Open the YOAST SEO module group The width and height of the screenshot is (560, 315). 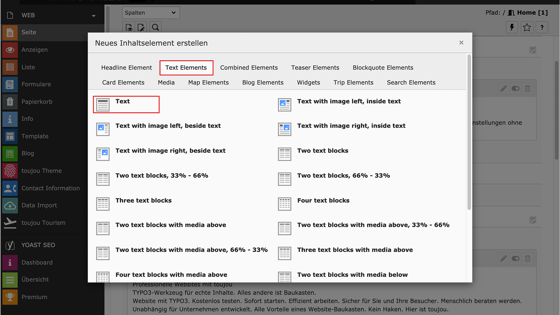38,245
